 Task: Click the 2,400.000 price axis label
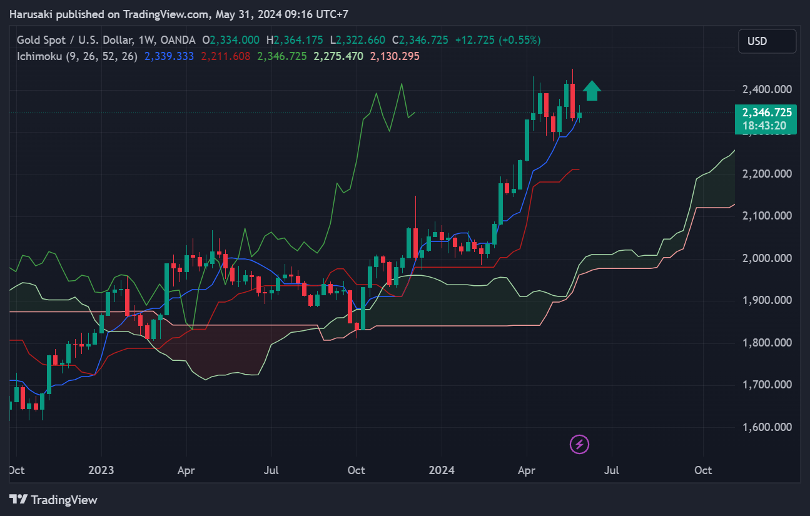click(767, 89)
